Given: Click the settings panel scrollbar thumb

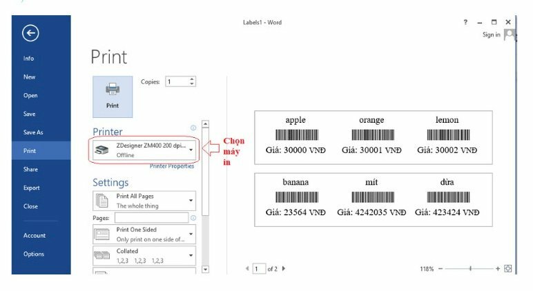Looking at the screenshot, I should click(x=205, y=172).
